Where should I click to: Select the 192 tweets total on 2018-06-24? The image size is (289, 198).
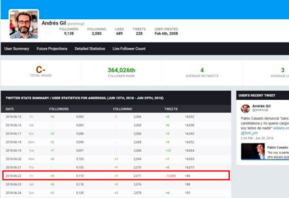click(x=187, y=193)
